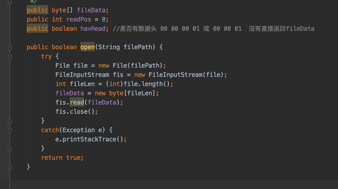Viewport: 338px width, 189px height.
Task: Click the readPos variable initialized to 0
Action: [79, 19]
